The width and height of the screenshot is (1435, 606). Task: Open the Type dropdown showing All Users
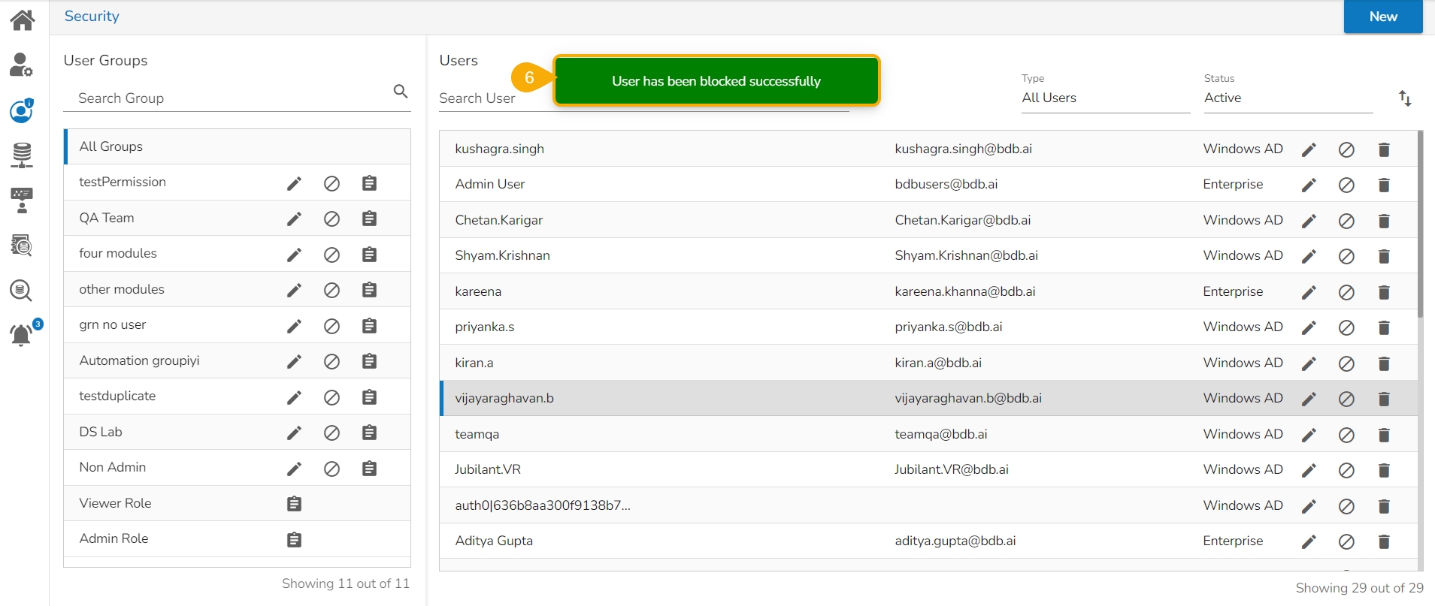coord(1105,98)
